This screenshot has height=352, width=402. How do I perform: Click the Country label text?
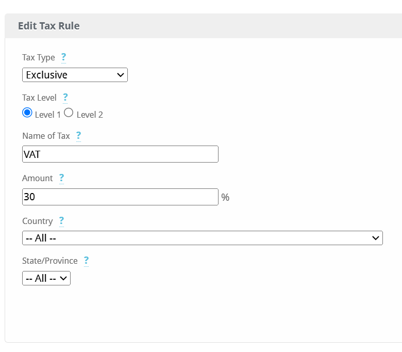pos(38,221)
